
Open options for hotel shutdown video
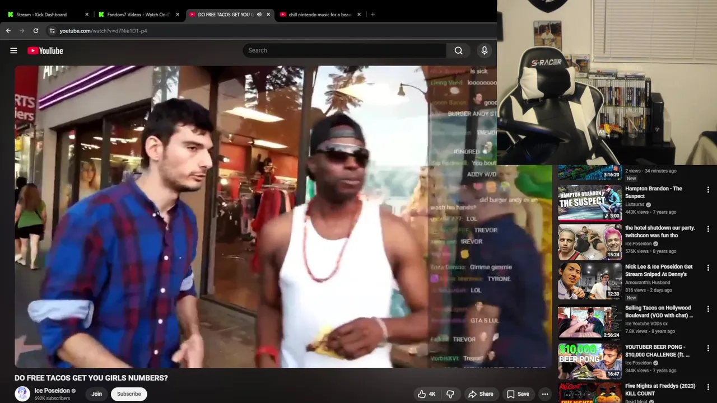708,229
